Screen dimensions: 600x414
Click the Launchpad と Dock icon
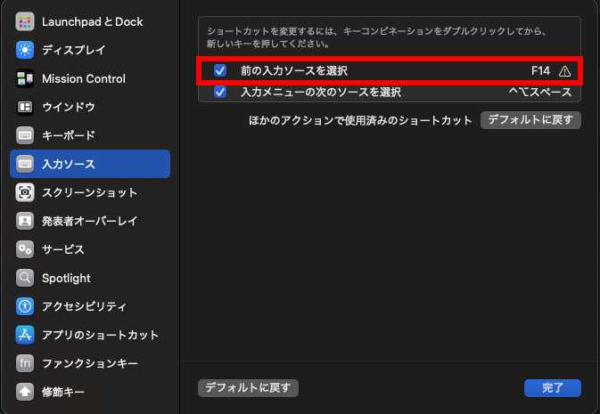(25, 21)
